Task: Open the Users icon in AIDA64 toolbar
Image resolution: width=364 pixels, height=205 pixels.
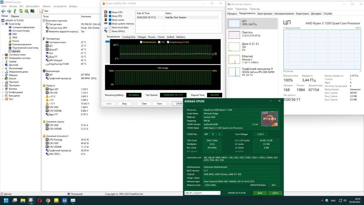Action: pos(26,11)
